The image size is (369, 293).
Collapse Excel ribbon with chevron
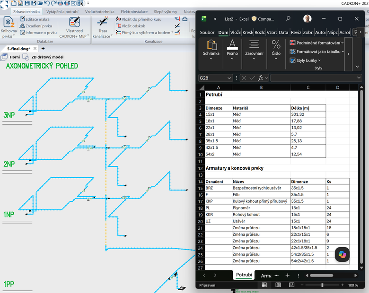click(357, 67)
